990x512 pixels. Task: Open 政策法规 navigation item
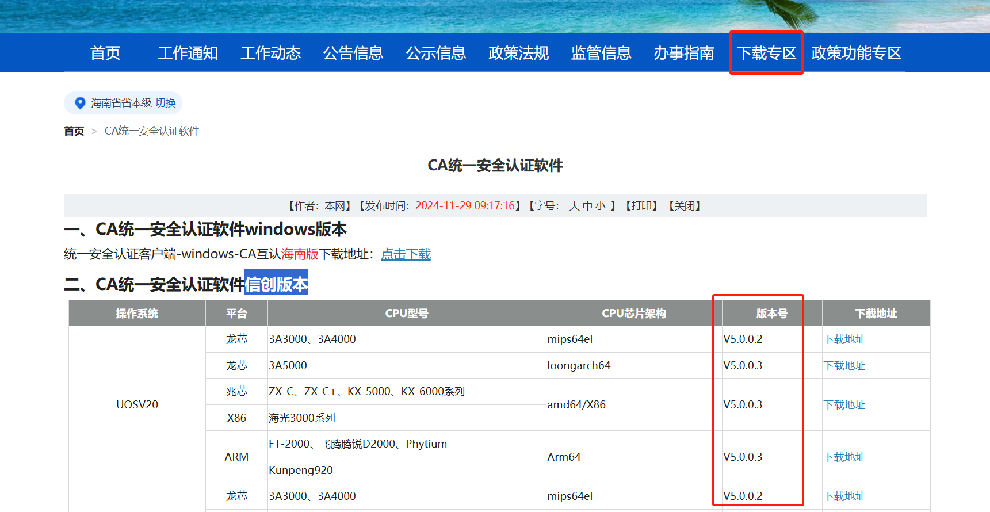pos(518,53)
